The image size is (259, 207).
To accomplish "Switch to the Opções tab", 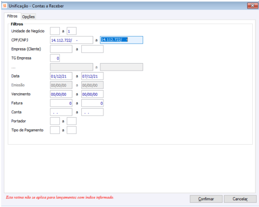I will click(28, 17).
